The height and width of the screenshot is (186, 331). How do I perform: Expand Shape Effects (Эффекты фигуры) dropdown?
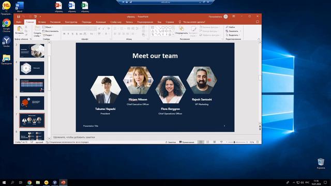209,35
